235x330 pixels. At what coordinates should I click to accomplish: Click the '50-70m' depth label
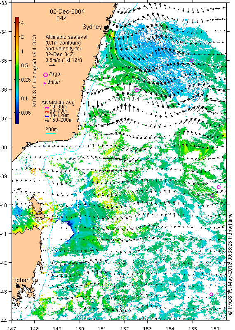coord(58,111)
